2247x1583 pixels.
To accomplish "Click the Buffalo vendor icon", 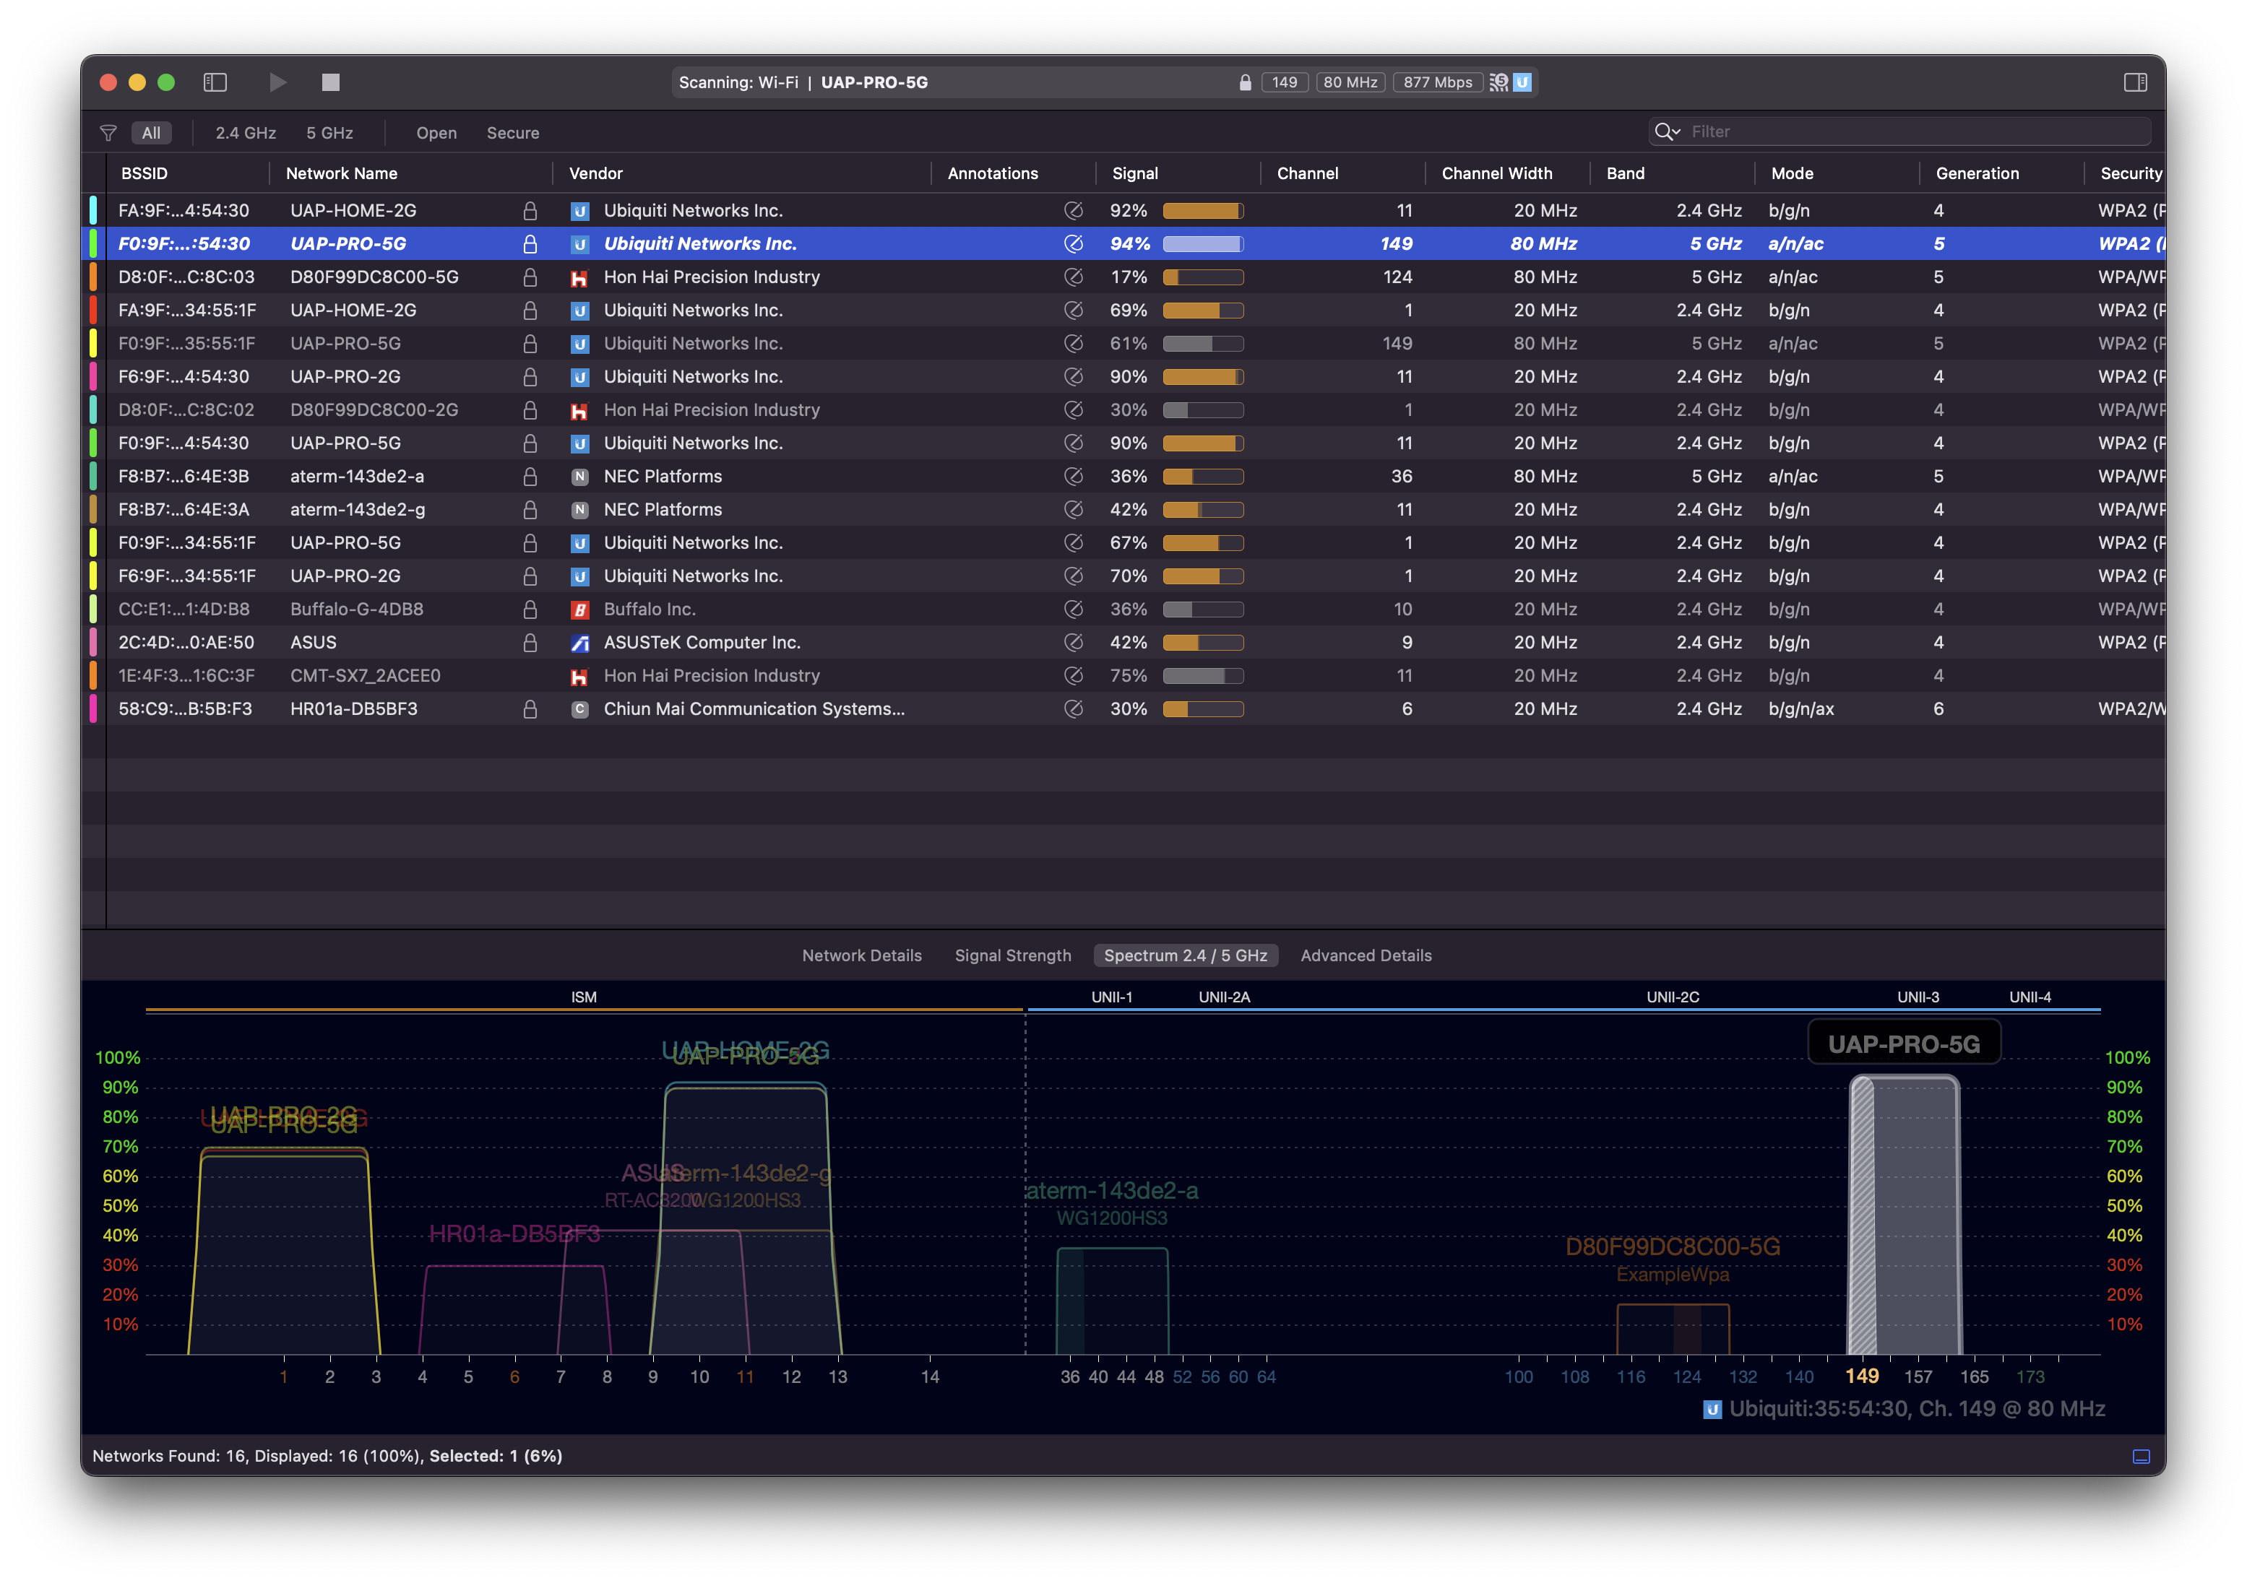I will coord(579,610).
